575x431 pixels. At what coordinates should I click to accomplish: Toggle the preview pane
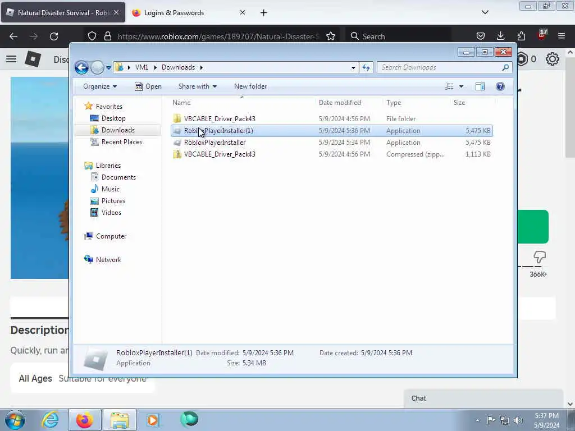click(480, 86)
